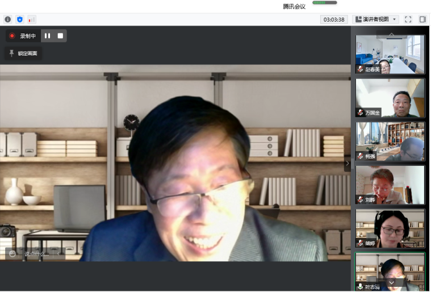Screen dimensions: 431x292
Task: Enter fullscreen mode using the toolbar icon
Action: point(408,19)
